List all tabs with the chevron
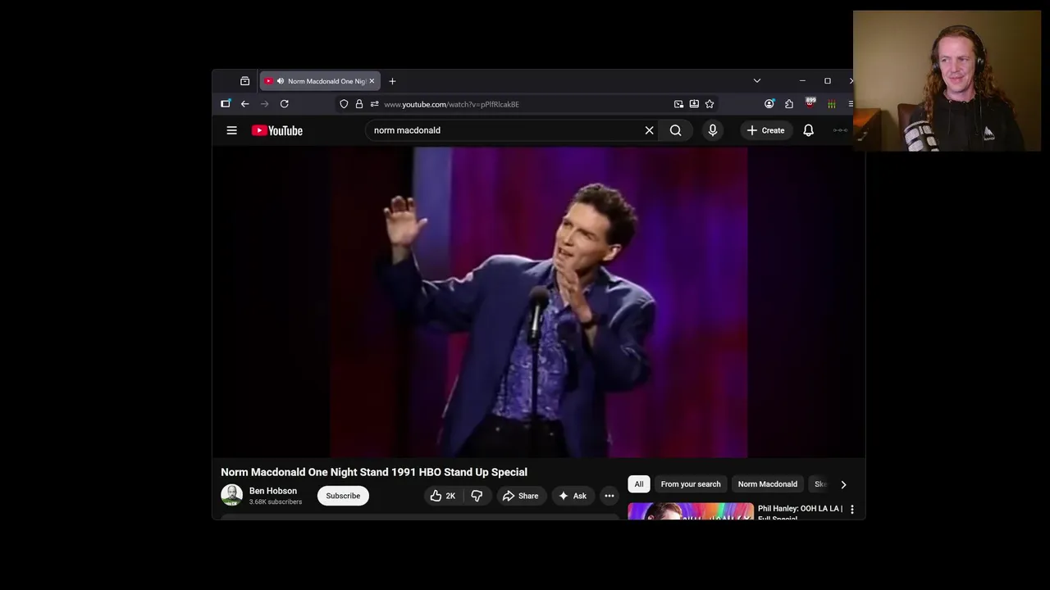This screenshot has height=590, width=1050. (x=756, y=81)
